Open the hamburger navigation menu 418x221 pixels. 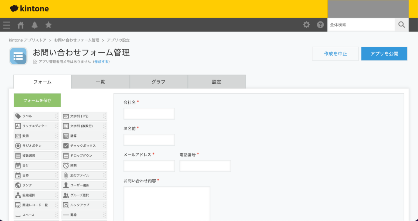point(7,25)
